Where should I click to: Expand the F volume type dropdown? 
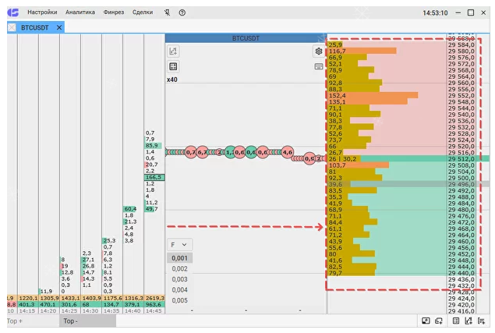pyautogui.click(x=179, y=245)
